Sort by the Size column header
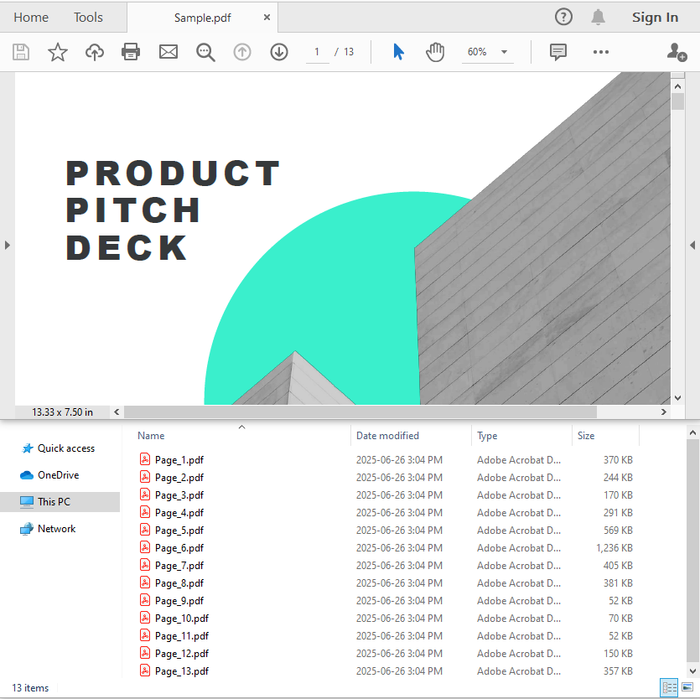Screen dimensions: 700x699 click(586, 436)
